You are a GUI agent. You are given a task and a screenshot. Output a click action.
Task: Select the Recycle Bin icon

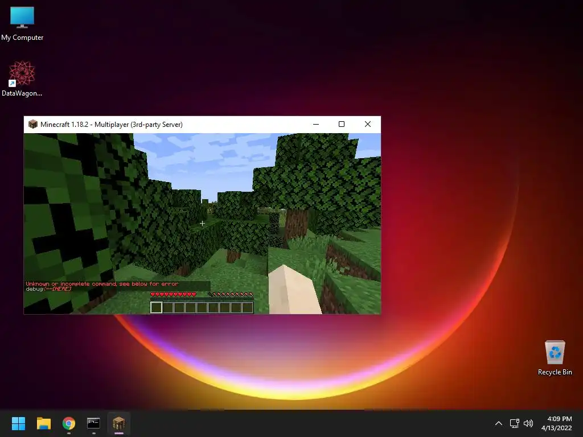[555, 358]
